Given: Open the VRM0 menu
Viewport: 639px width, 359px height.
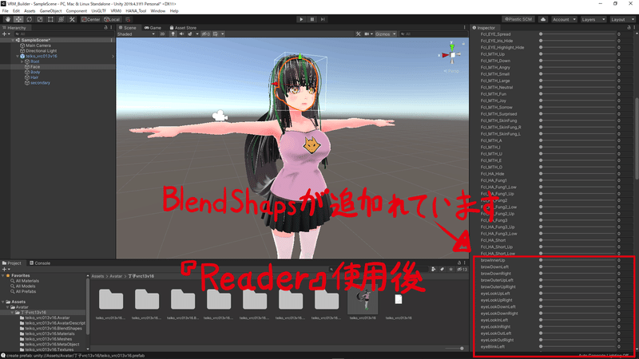Looking at the screenshot, I should (116, 11).
